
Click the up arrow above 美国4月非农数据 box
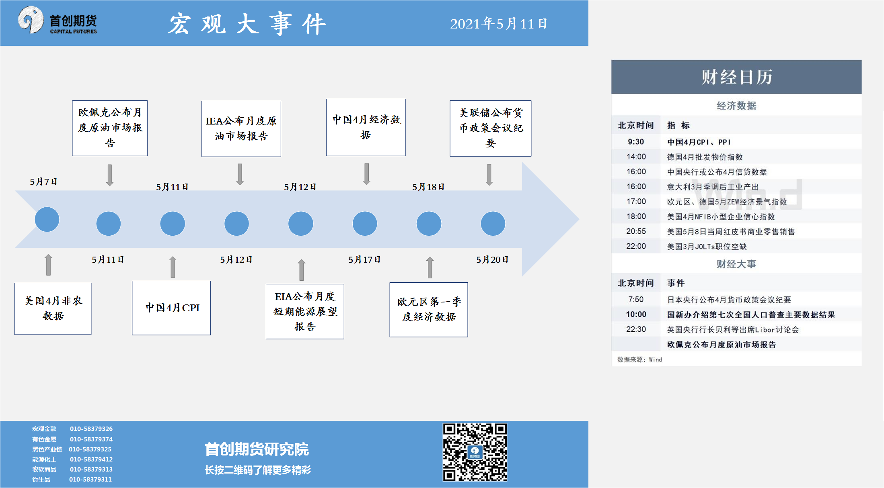click(x=48, y=265)
